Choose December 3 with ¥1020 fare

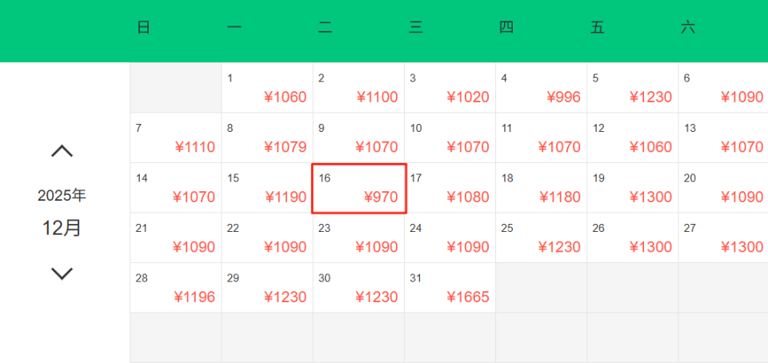tap(450, 89)
